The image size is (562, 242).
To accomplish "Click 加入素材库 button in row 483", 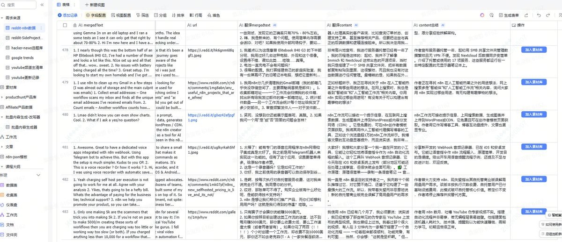I will pyautogui.click(x=534, y=212).
